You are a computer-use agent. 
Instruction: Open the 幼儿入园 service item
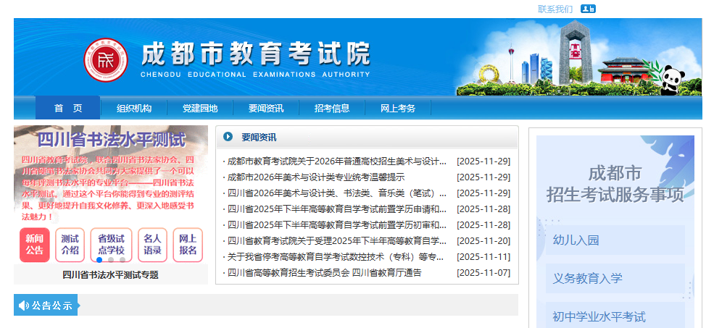pyautogui.click(x=615, y=240)
